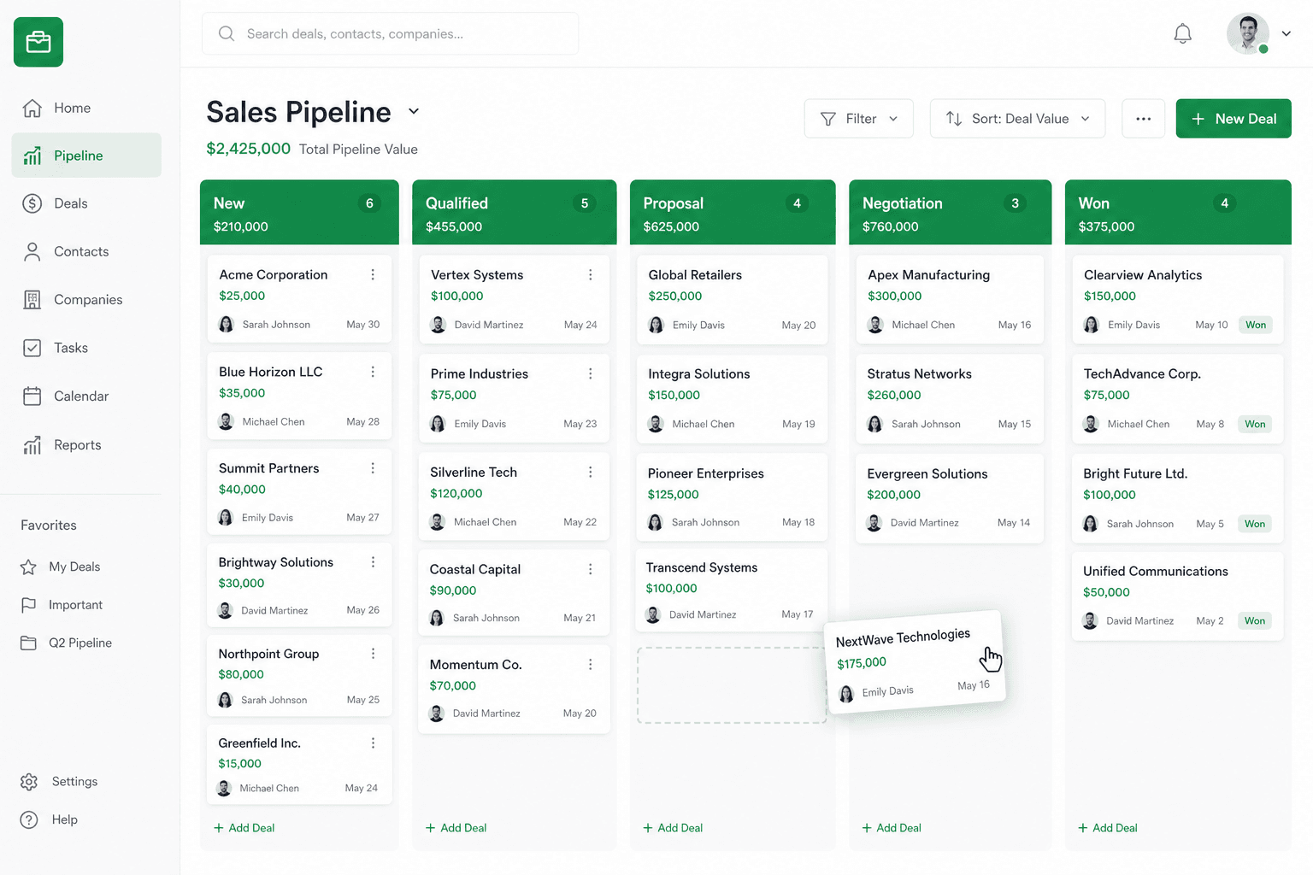
Task: Add Deal in the New column
Action: (x=244, y=828)
